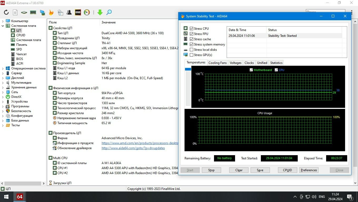358x202 pixels.
Task: Click the volume speaker tray icon
Action: click(x=314, y=197)
